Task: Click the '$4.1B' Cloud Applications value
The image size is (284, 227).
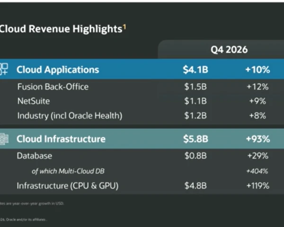Action: click(x=195, y=70)
